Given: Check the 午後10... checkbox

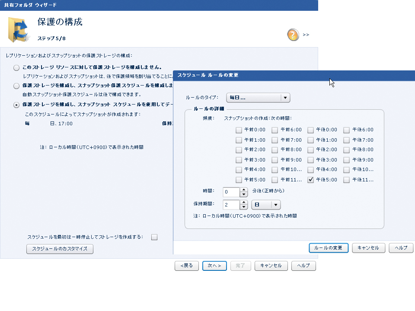Looking at the screenshot, I should click(346, 170).
